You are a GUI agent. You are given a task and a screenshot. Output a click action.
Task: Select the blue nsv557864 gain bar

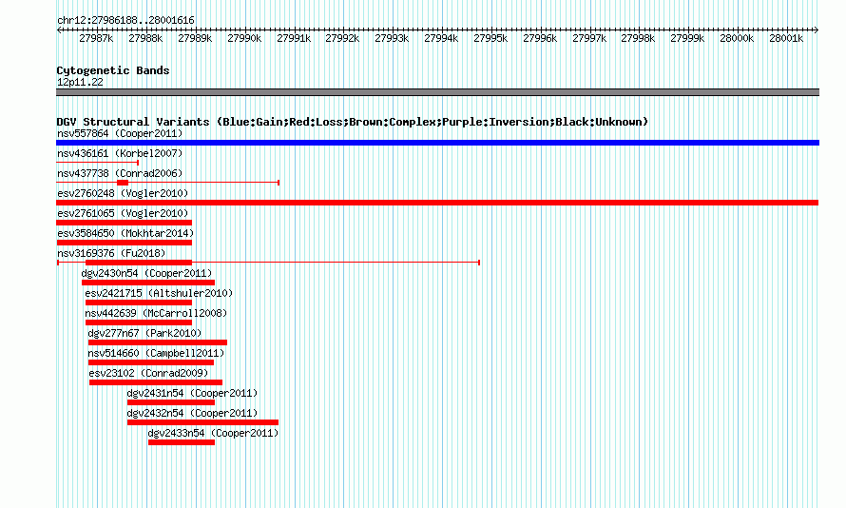pyautogui.click(x=437, y=143)
